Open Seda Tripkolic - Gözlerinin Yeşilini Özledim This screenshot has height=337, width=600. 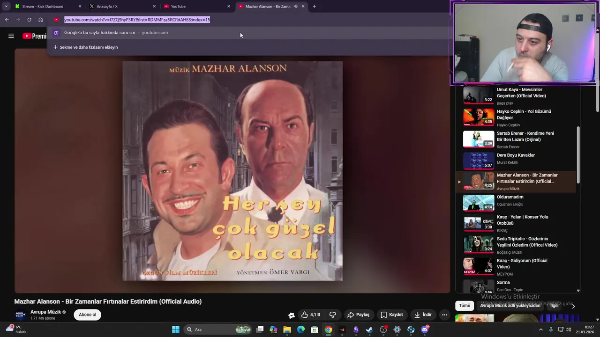(x=516, y=245)
